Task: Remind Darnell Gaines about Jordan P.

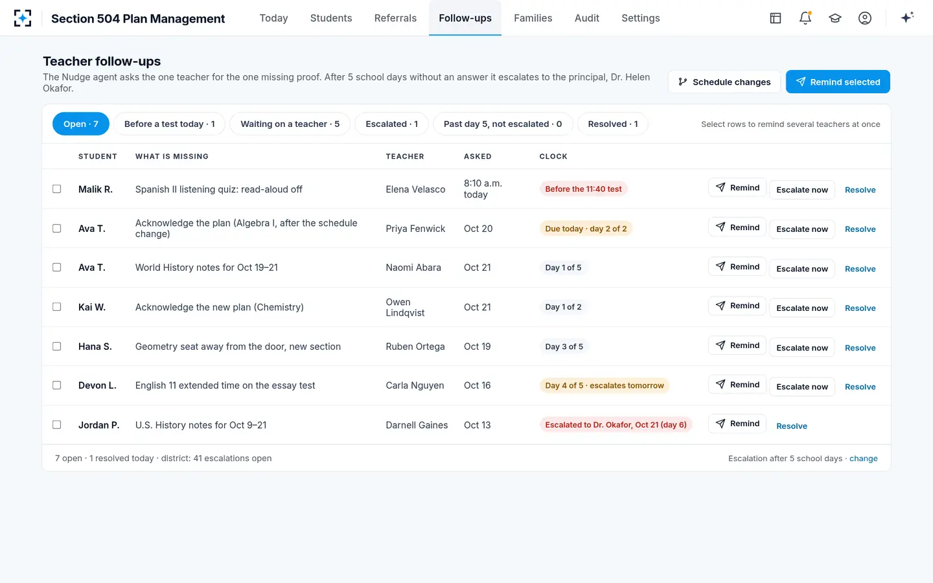Action: pos(737,424)
